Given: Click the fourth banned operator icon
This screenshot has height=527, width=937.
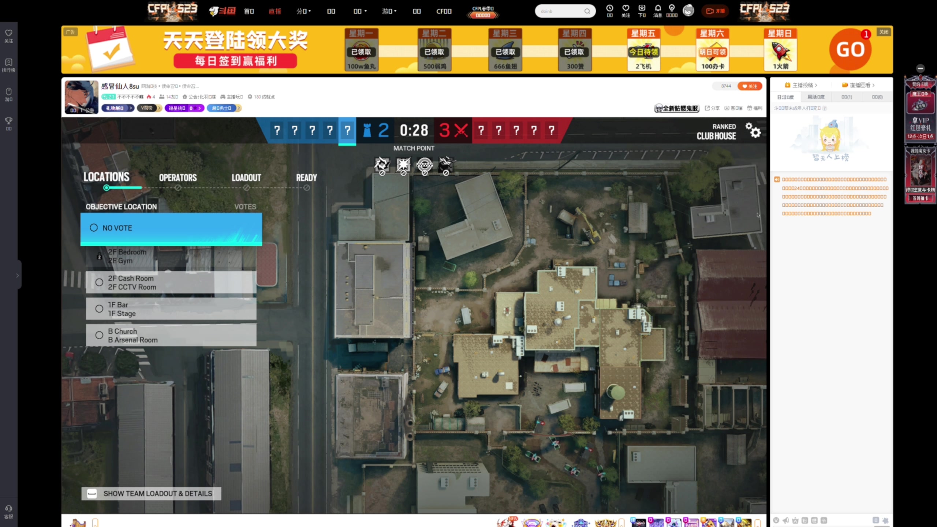Looking at the screenshot, I should point(446,166).
